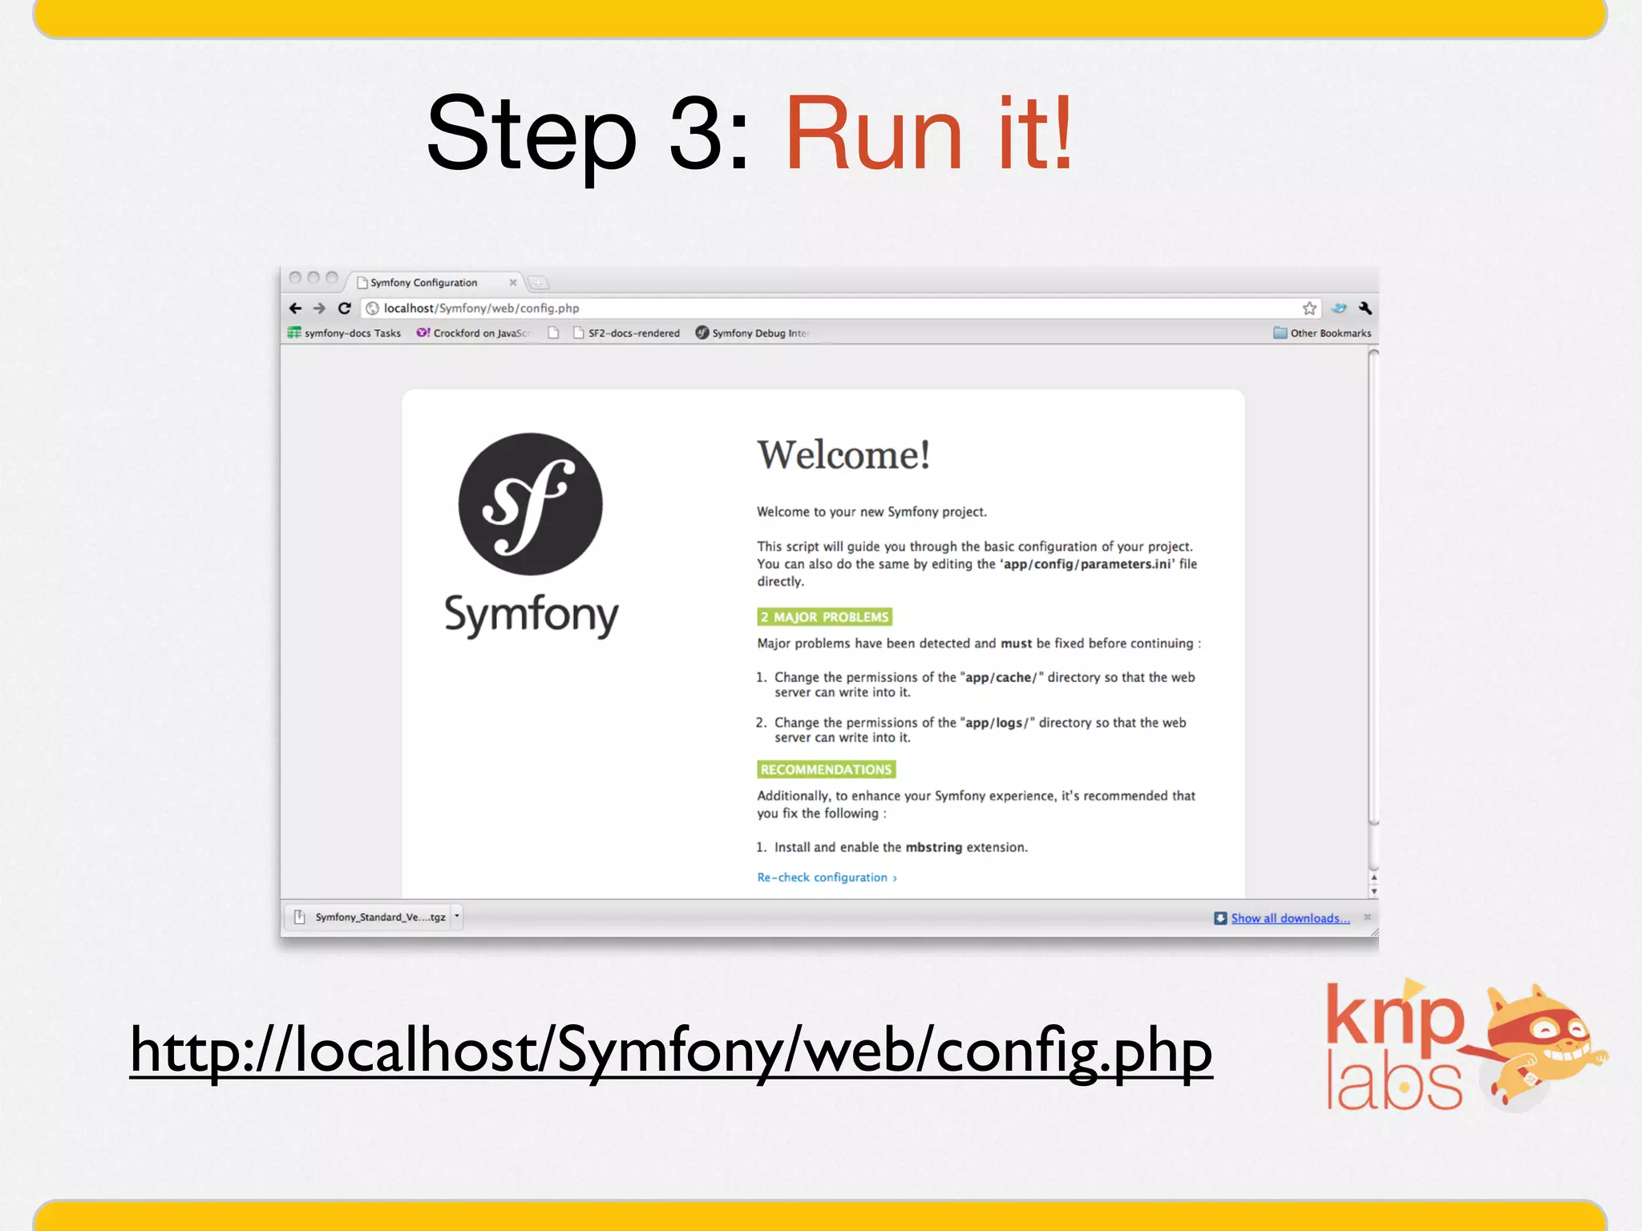This screenshot has height=1231, width=1642.
Task: Open Other Bookmarks folder
Action: [x=1322, y=333]
